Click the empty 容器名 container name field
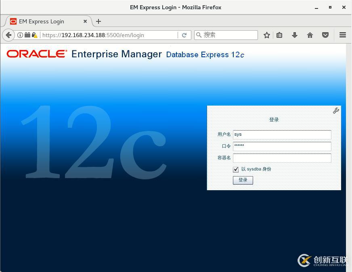This screenshot has width=352, height=272. (x=282, y=158)
